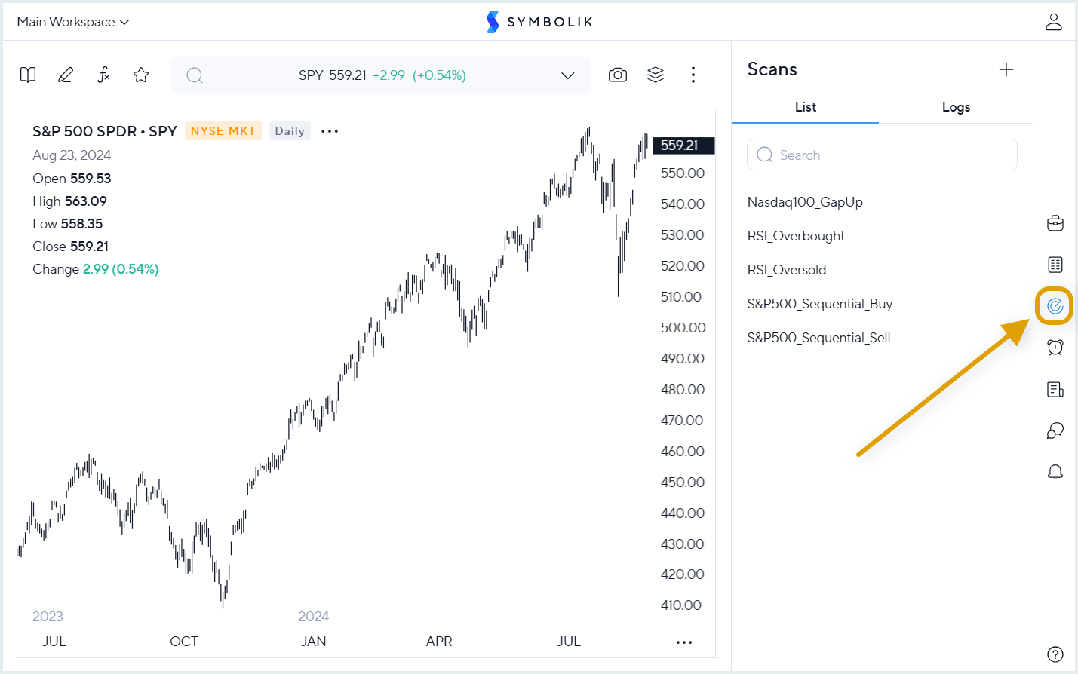Open the Nasdaq100_GapUp scan
The width and height of the screenshot is (1078, 674).
805,202
